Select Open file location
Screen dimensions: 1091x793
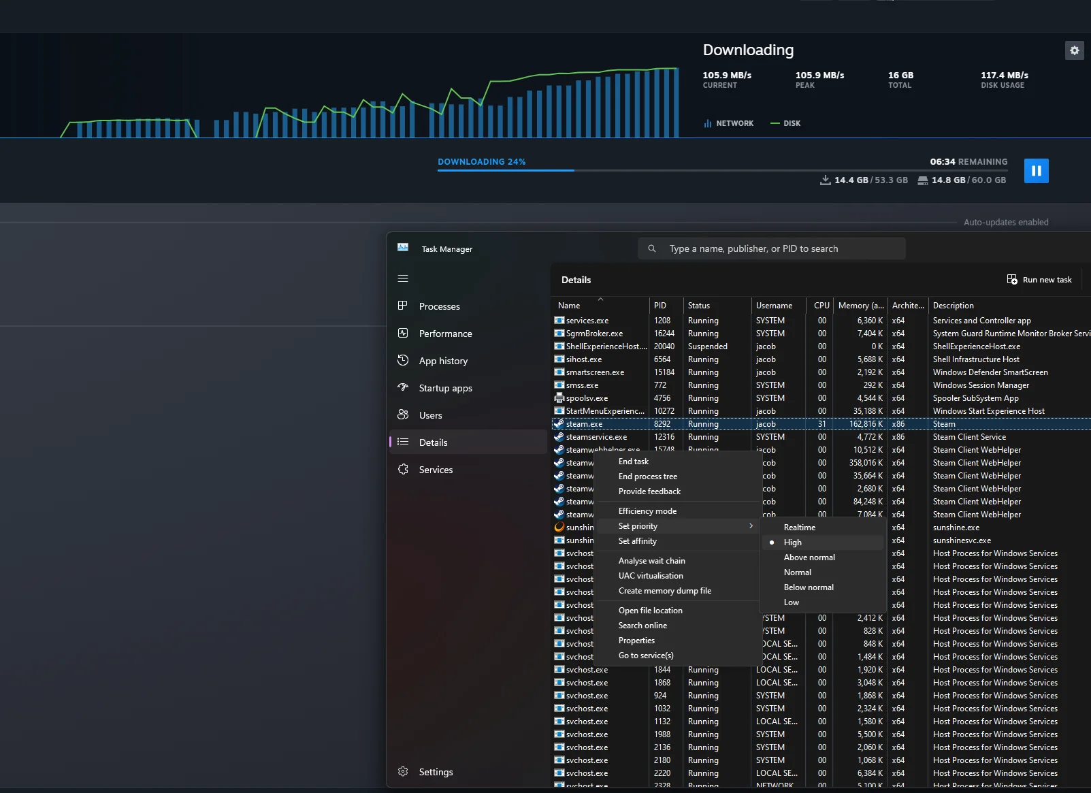[x=677, y=611]
